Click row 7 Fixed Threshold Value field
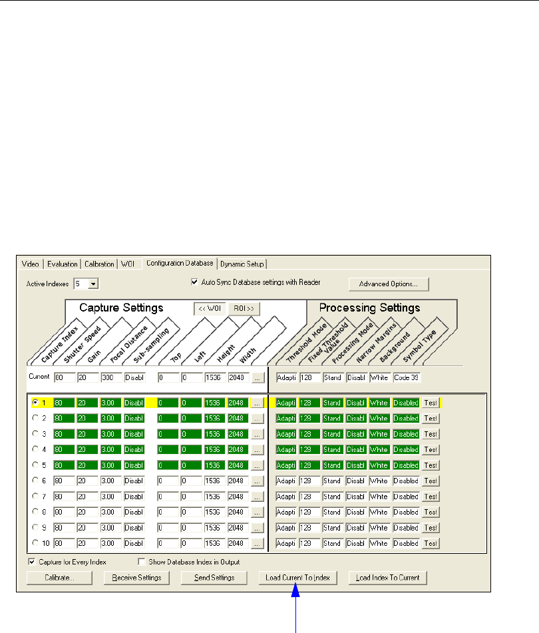 [309, 497]
